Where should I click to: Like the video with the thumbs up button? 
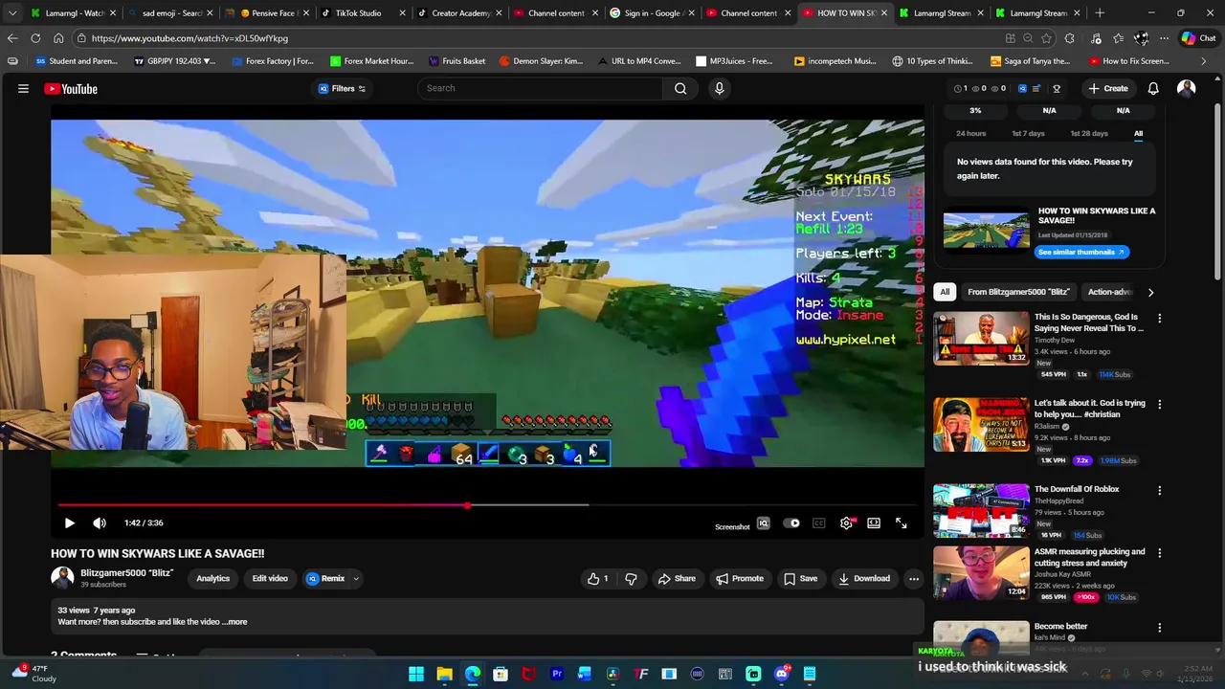click(598, 578)
